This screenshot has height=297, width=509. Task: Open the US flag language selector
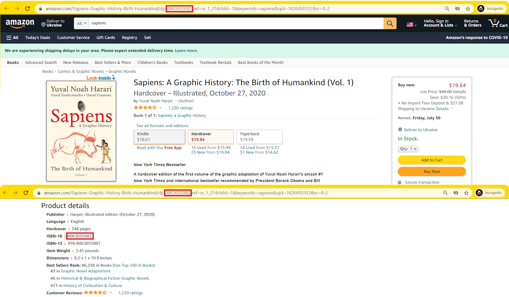[x=411, y=25]
